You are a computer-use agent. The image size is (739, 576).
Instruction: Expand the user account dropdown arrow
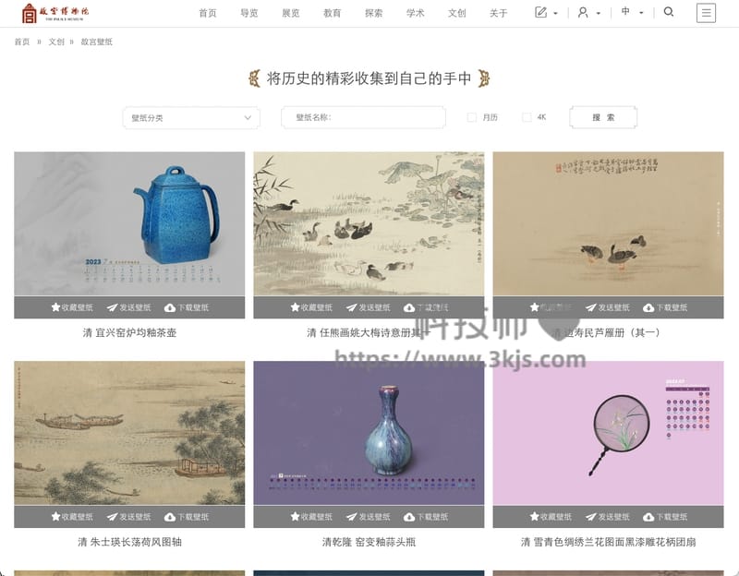coord(598,13)
